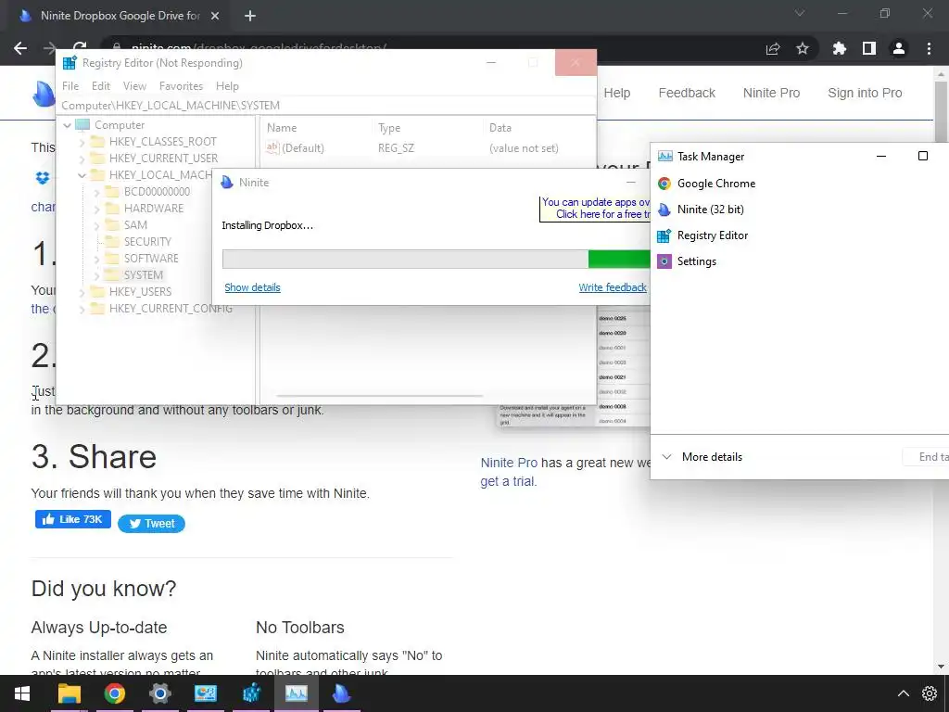Open Chrome extensions puzzle icon

[x=840, y=48]
